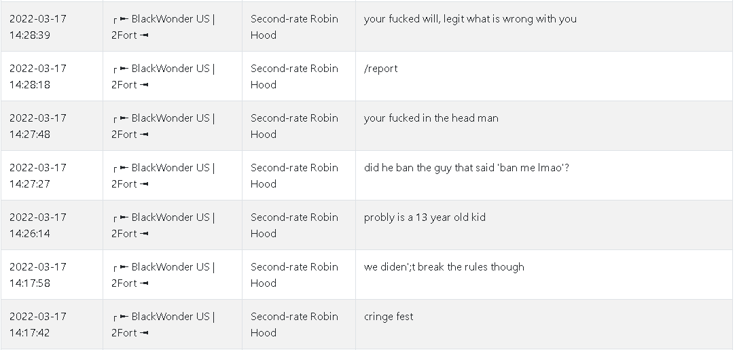The height and width of the screenshot is (350, 735).
Task: Click the arrow icon after 2Fort at 14:28:18
Action: click(x=144, y=85)
